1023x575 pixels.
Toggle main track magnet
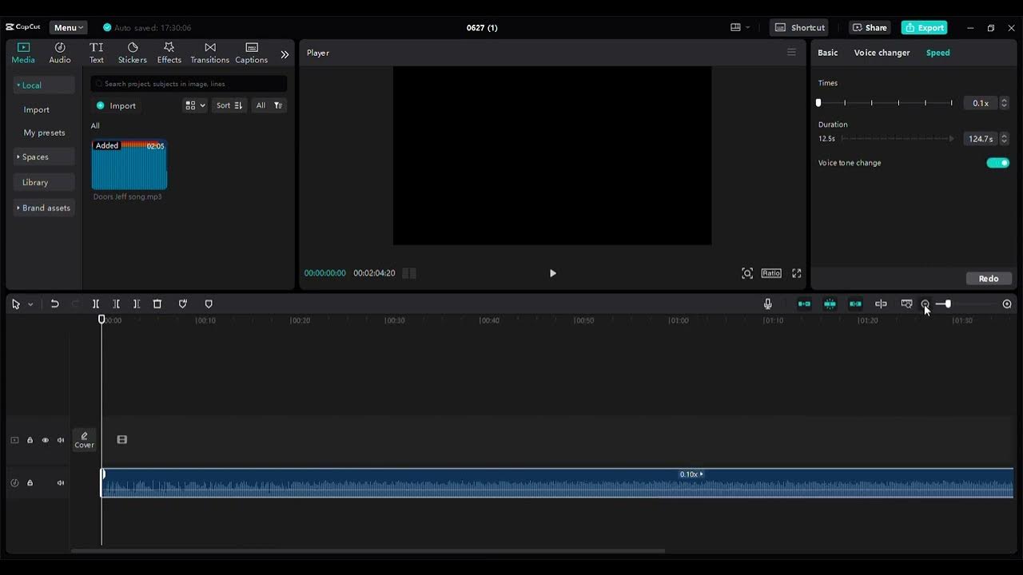tap(804, 304)
